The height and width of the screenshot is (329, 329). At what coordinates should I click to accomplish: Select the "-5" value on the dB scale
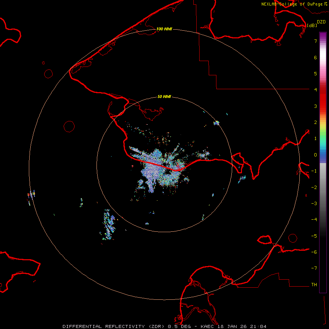point(314,236)
